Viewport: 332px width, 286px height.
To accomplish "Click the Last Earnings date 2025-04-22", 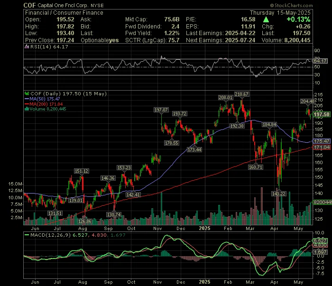I will tap(240, 33).
